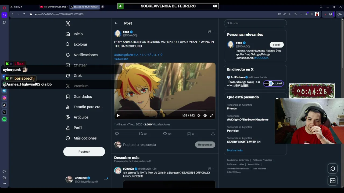Click Grok icon on doaa's post
The height and width of the screenshot is (193, 344).
[x=209, y=32]
